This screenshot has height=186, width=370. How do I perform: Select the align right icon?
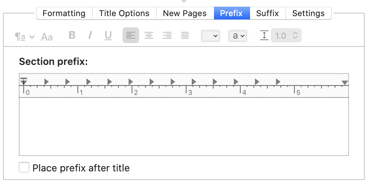(x=167, y=36)
